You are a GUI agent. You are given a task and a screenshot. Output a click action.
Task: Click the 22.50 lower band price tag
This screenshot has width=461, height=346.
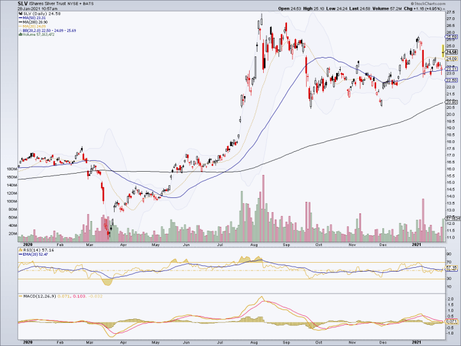451,80
